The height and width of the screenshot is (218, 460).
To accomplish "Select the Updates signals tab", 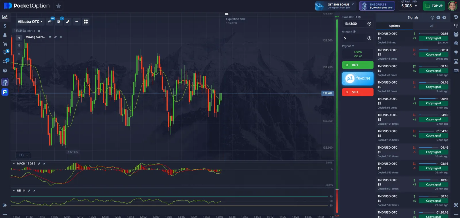I will tap(394, 26).
